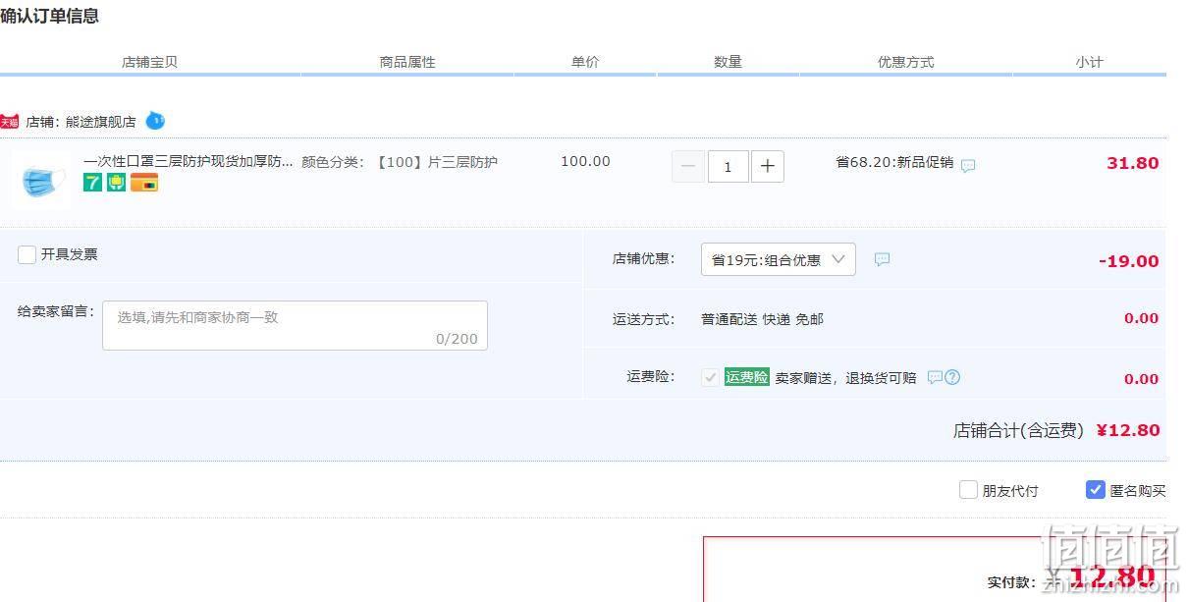This screenshot has height=602, width=1188.
Task: Click the 店铺宝贝 column header
Action: point(149,62)
